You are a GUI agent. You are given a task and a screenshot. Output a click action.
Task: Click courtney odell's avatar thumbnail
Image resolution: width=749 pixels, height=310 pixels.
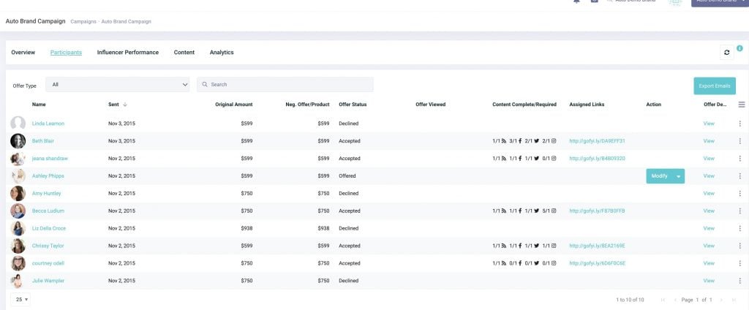coord(18,263)
